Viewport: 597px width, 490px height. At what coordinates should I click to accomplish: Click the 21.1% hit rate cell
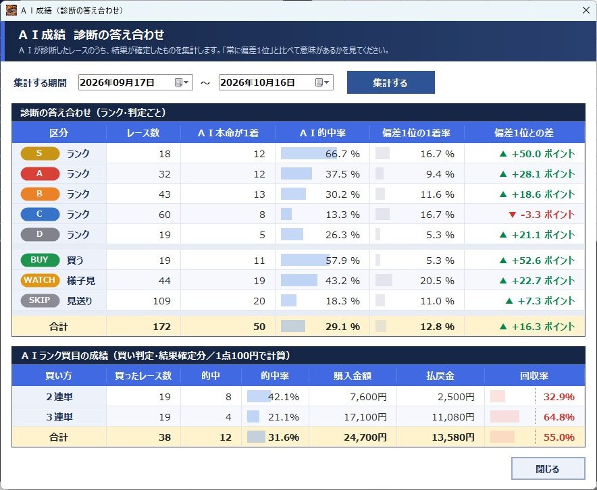(x=275, y=416)
